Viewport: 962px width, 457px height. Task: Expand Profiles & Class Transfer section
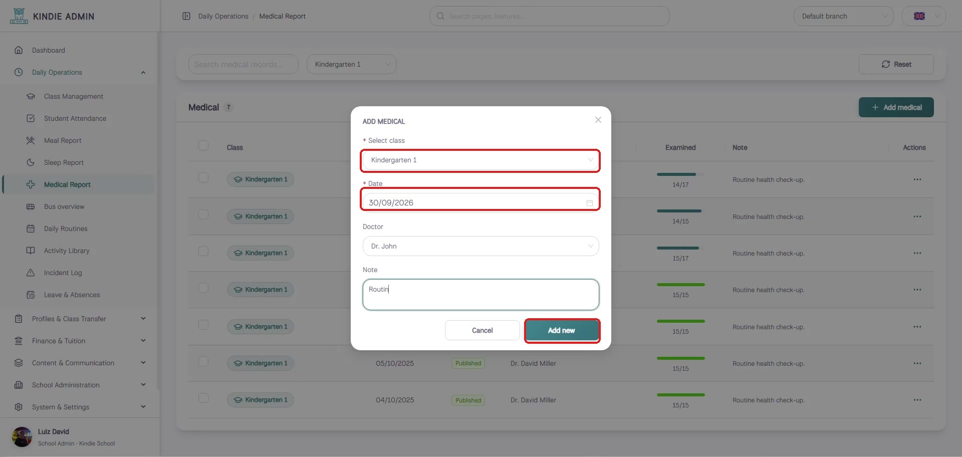(80, 319)
